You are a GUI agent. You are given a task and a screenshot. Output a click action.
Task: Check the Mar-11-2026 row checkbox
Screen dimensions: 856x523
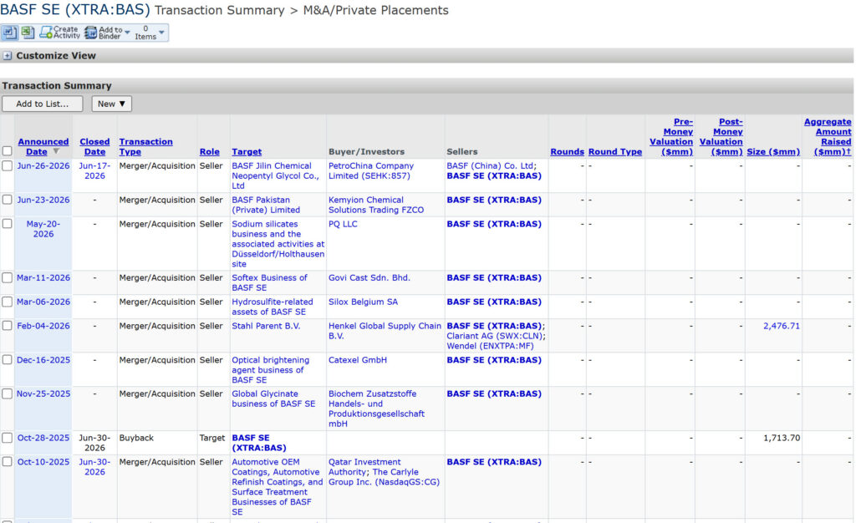pos(7,277)
